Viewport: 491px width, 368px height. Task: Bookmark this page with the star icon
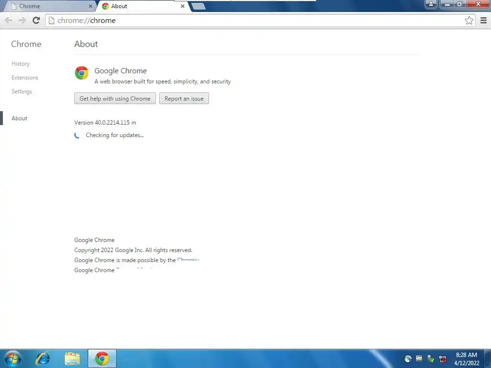469,20
